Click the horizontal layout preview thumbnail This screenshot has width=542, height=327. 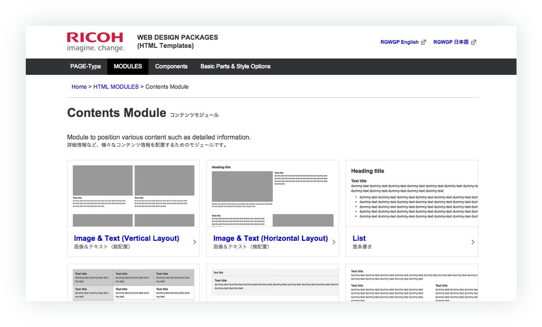point(273,194)
